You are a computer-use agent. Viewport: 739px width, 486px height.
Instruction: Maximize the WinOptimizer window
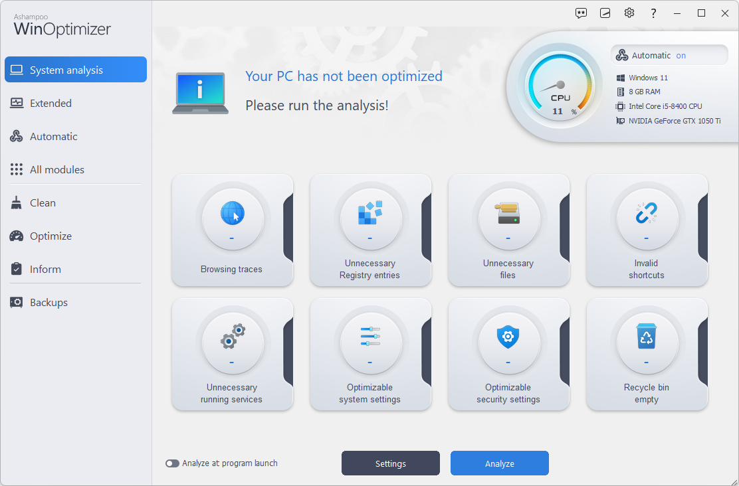point(701,13)
